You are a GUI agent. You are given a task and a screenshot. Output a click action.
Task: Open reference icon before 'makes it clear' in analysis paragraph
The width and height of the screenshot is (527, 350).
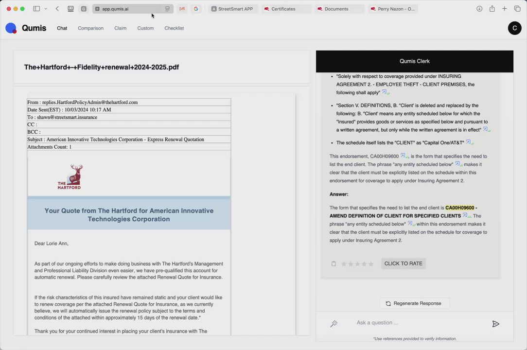pos(459,164)
